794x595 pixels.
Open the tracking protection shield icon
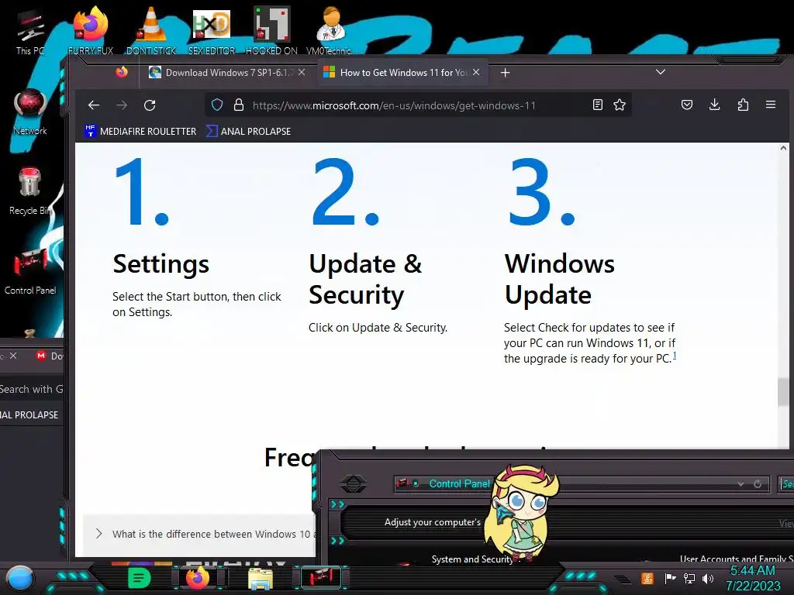pyautogui.click(x=217, y=105)
